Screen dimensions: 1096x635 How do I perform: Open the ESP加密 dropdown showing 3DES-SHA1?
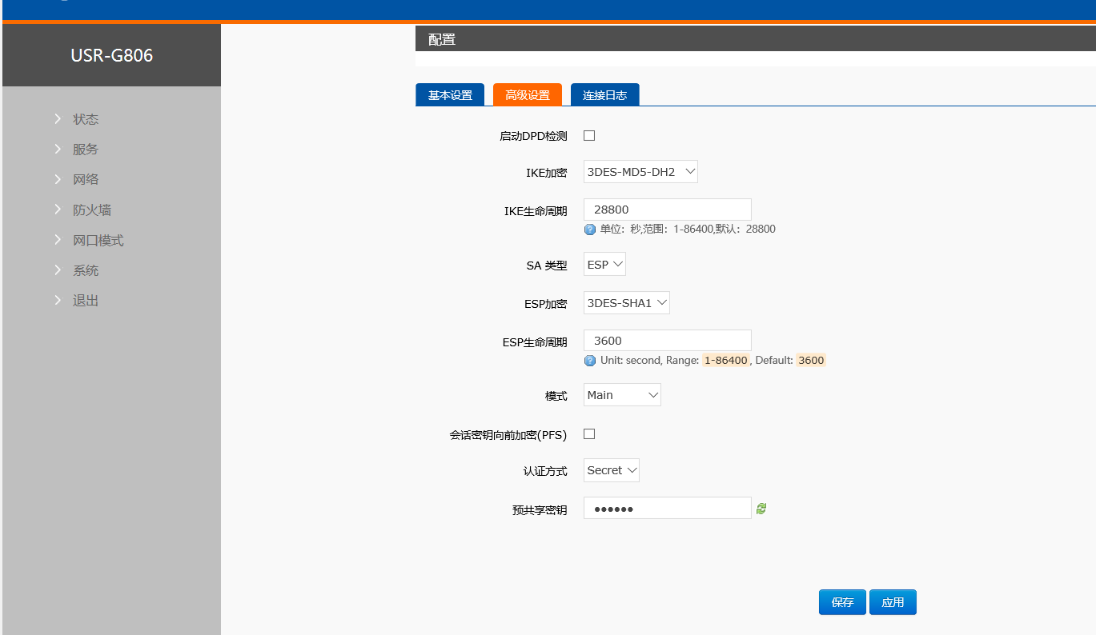(626, 303)
